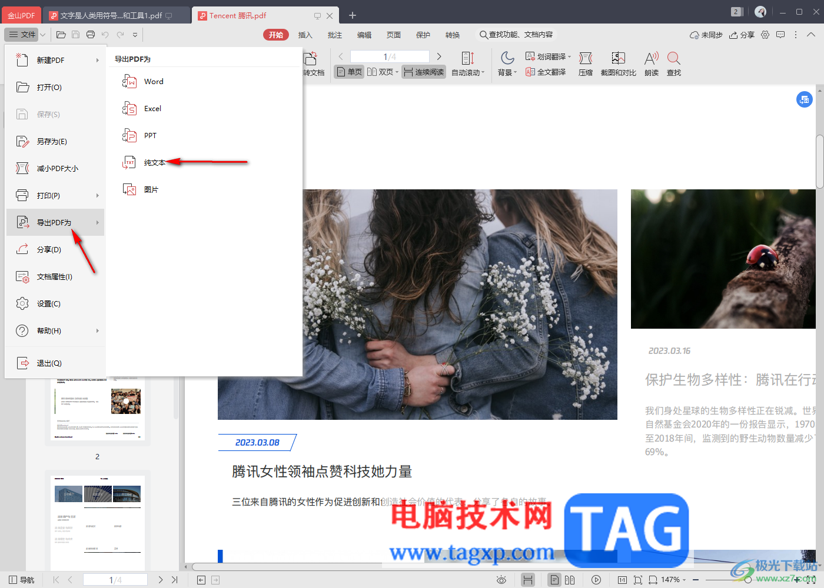Viewport: 824px width, 588px height.
Task: Go to previous page in ribbon
Action: [x=341, y=56]
